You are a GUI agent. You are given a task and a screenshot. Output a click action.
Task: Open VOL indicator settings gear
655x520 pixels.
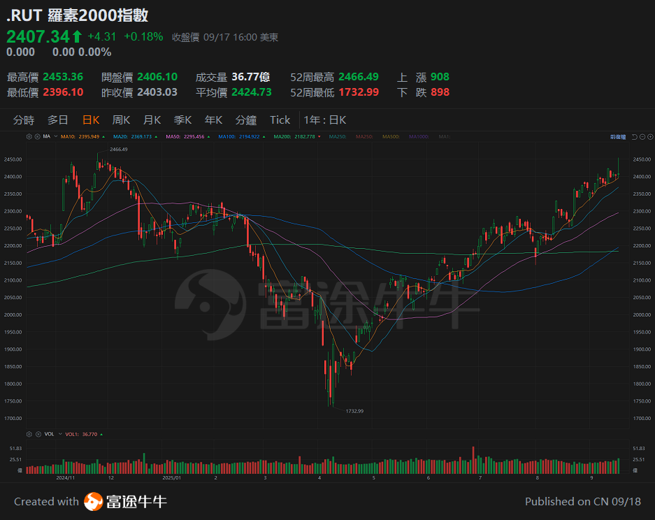[x=29, y=434]
